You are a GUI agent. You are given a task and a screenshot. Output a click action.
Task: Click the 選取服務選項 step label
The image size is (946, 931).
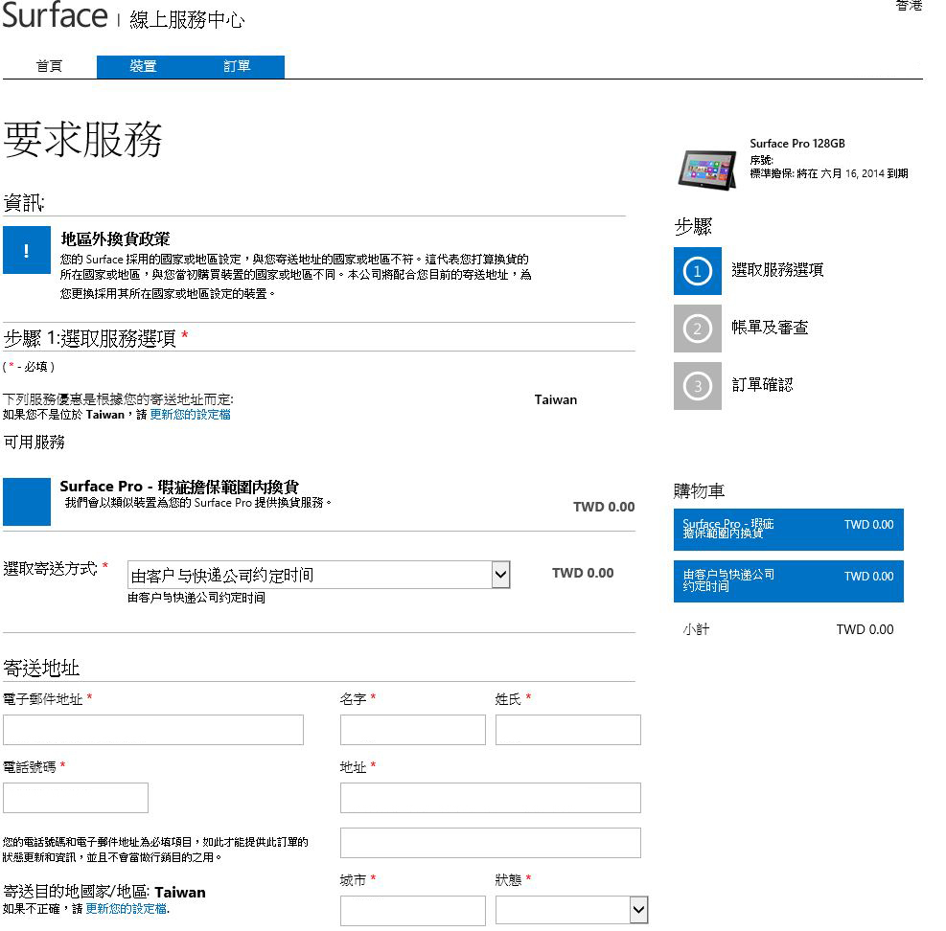click(777, 269)
